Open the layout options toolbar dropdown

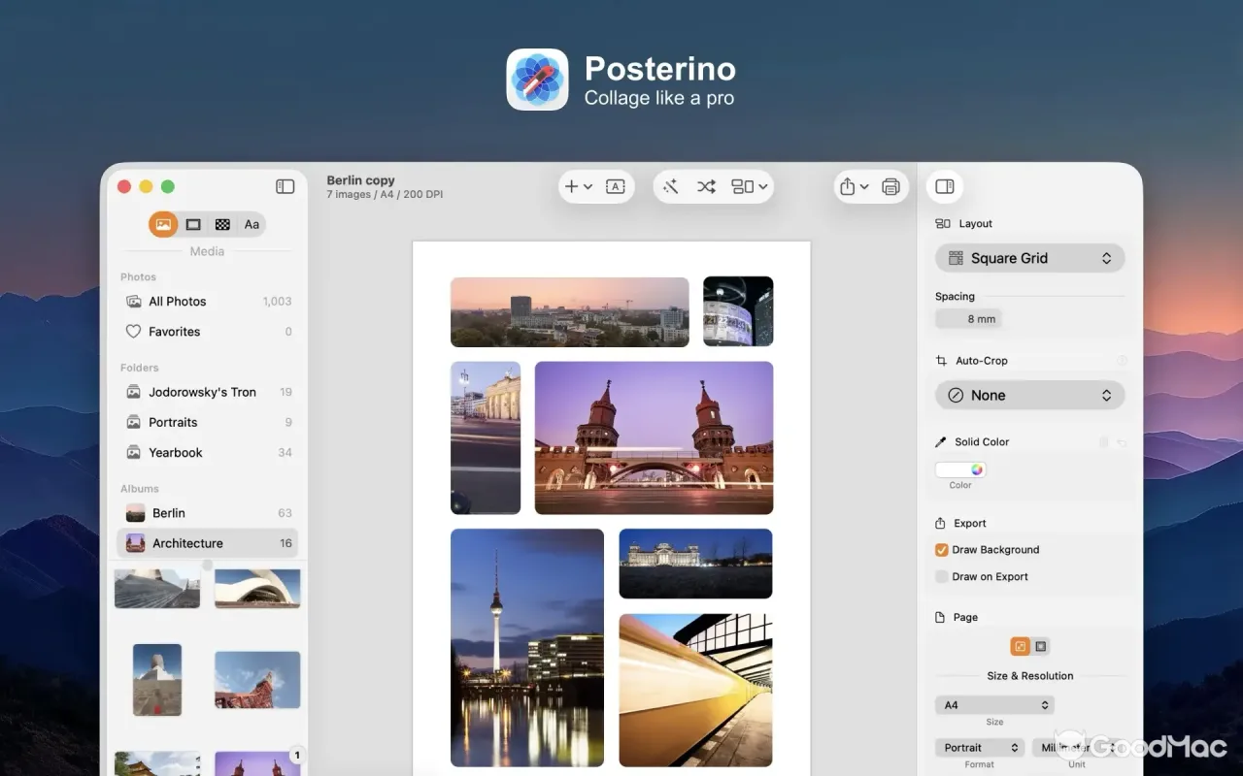pos(749,186)
